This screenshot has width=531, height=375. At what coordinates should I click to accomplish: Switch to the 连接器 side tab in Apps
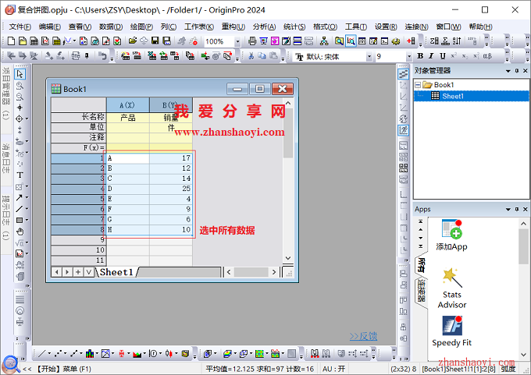pos(421,291)
